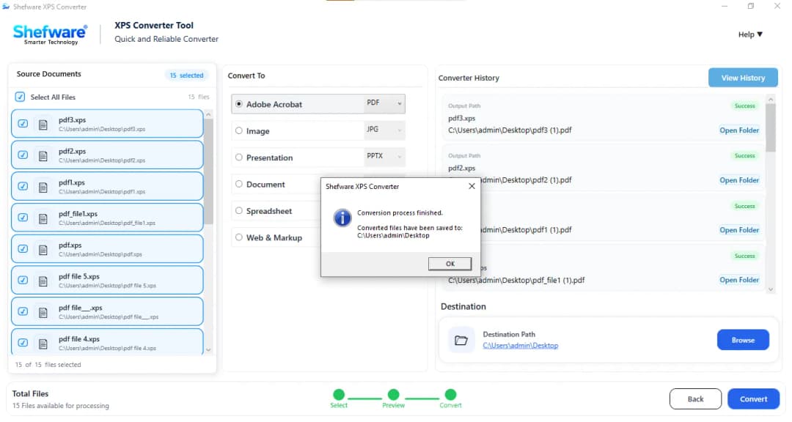Click the View History button
The height and width of the screenshot is (422, 792).
[743, 78]
